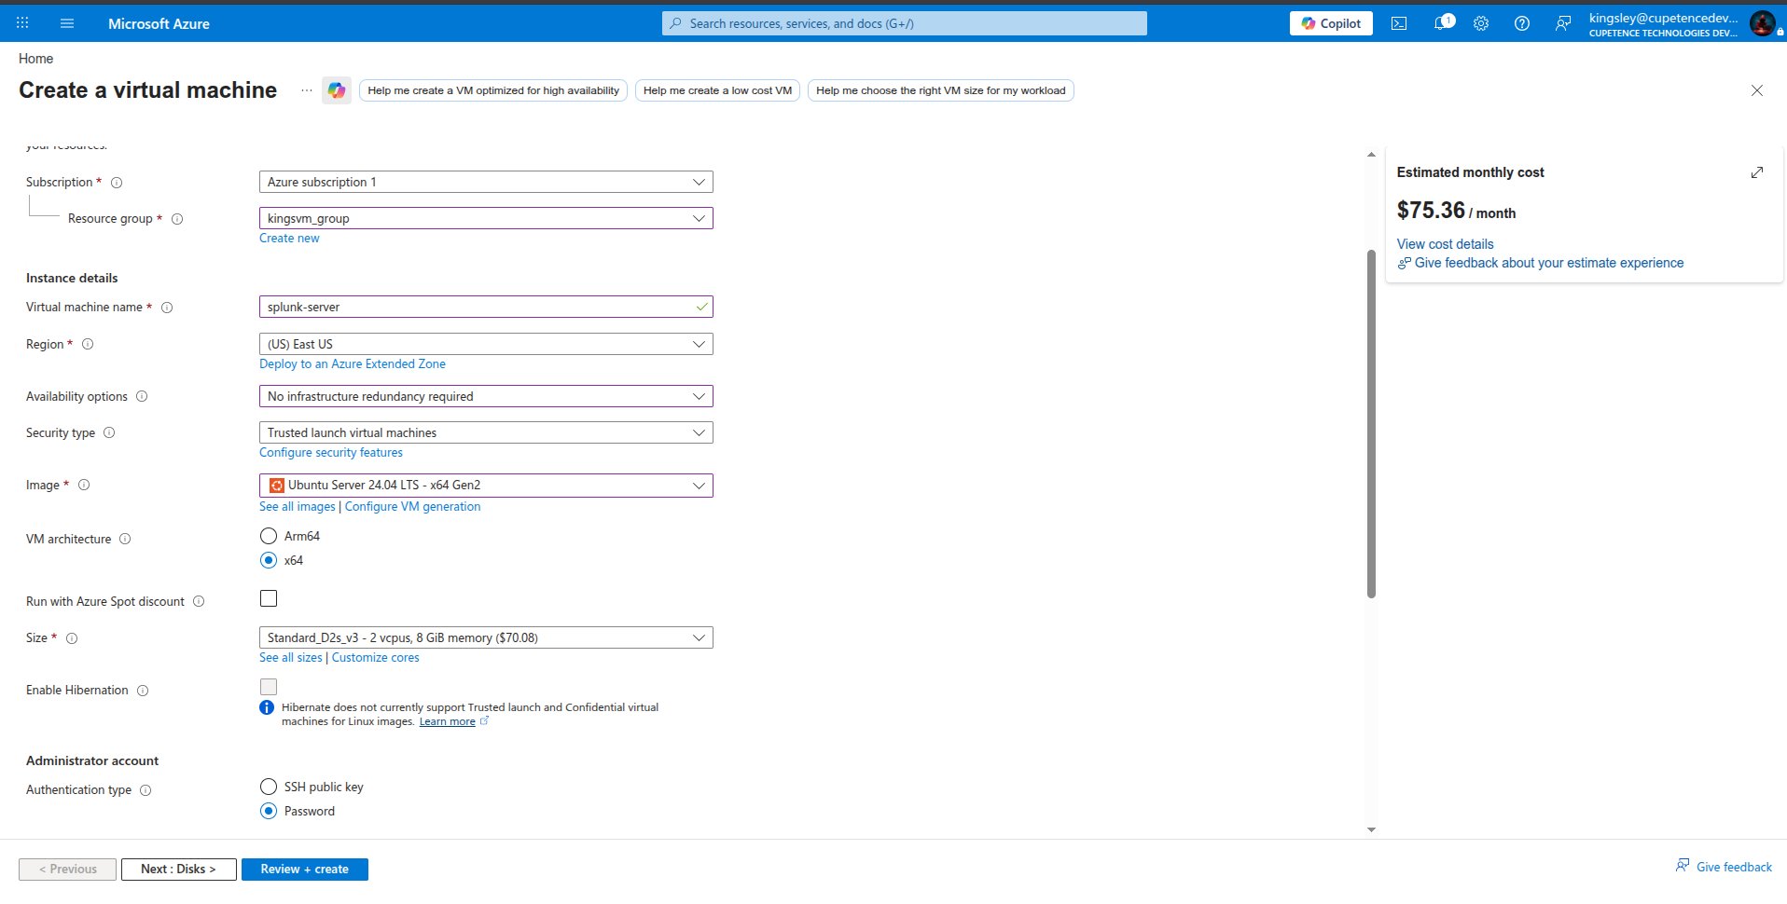The image size is (1787, 904).
Task: Select x64 architecture
Action: pyautogui.click(x=269, y=560)
